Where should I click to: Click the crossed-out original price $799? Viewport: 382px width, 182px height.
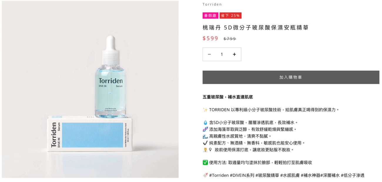[x=230, y=39]
